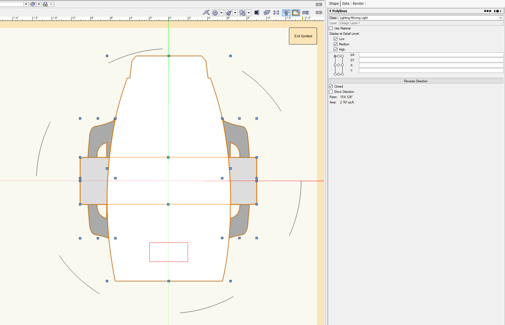Image resolution: width=505 pixels, height=325 pixels.
Task: Click the fit-to-objects dashed rectangle icon
Action: (276, 13)
